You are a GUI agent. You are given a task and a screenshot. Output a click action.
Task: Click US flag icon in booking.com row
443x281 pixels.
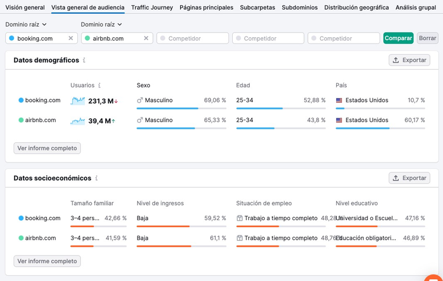[x=339, y=100]
